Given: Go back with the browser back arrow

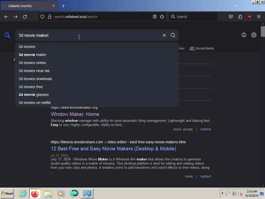Looking at the screenshot, I should [x=6, y=17].
